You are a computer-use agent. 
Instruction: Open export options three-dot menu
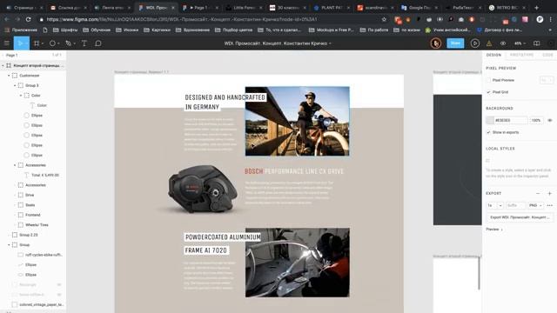click(550, 205)
